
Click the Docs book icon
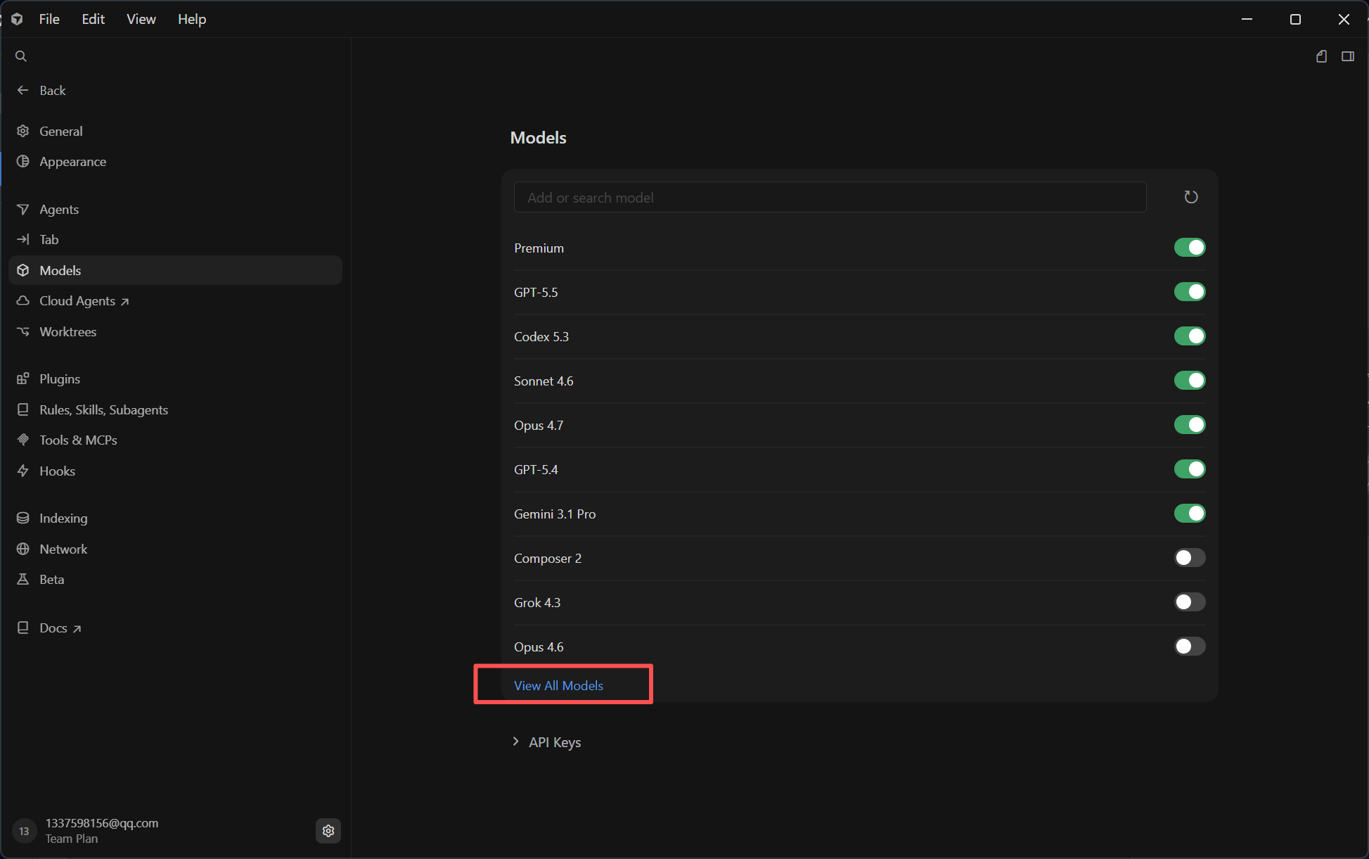tap(23, 628)
